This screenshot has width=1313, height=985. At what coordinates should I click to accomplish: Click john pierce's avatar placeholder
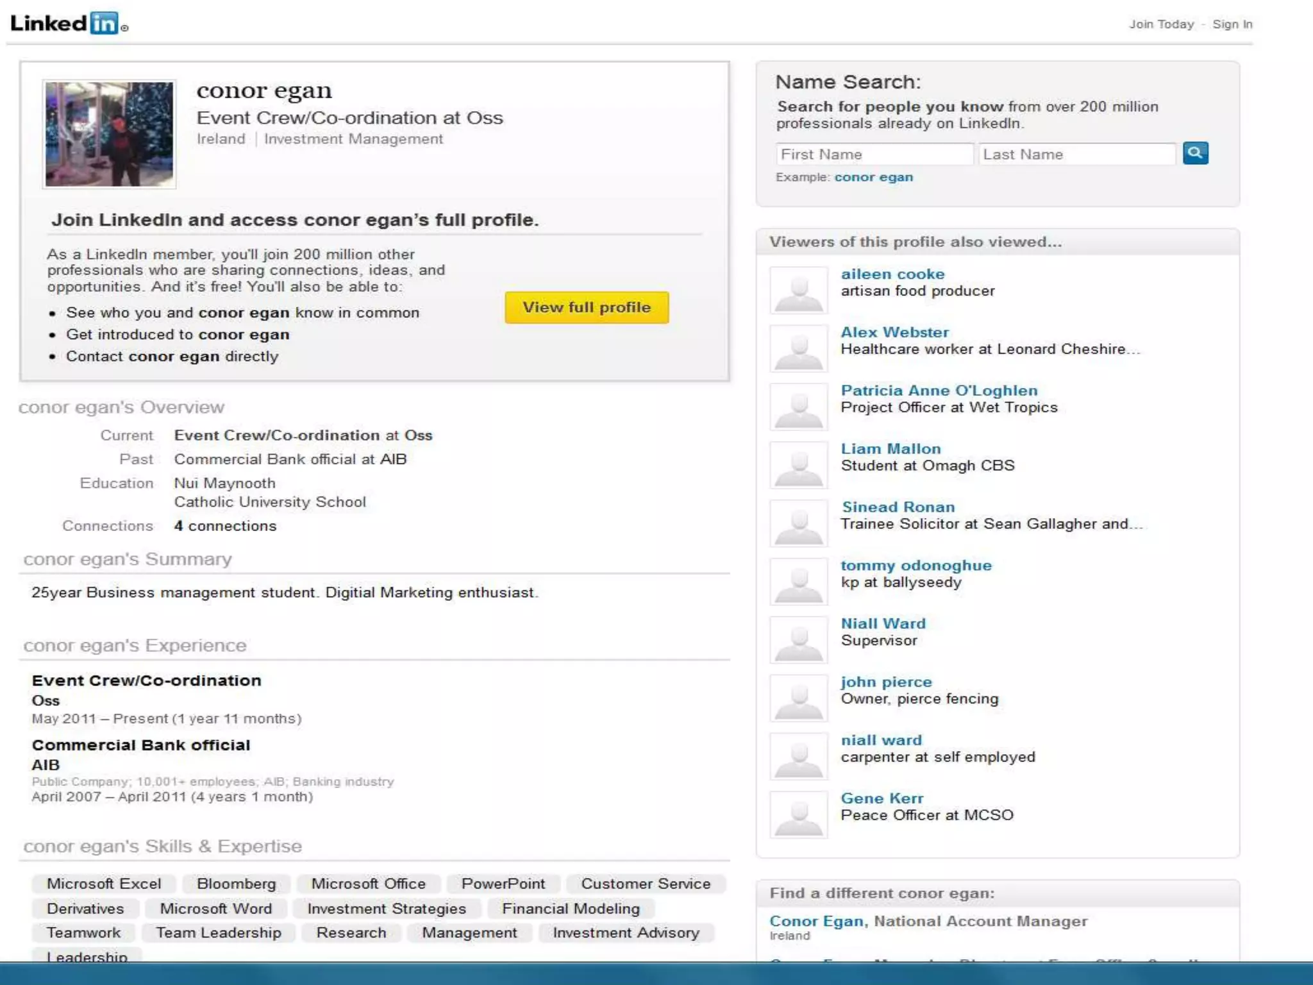pos(798,698)
